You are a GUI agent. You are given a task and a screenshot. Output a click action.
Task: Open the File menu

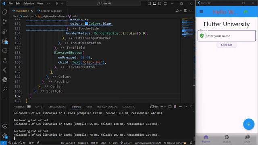[11, 4]
